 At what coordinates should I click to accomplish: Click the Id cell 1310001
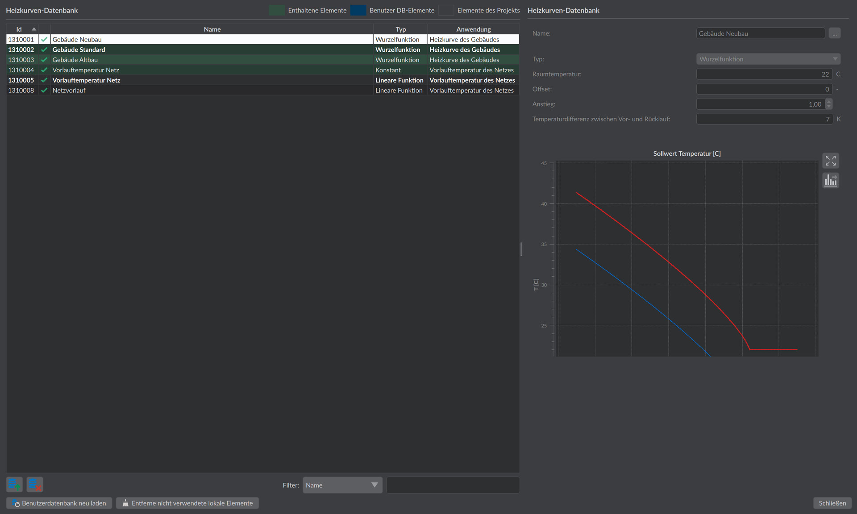pos(21,39)
